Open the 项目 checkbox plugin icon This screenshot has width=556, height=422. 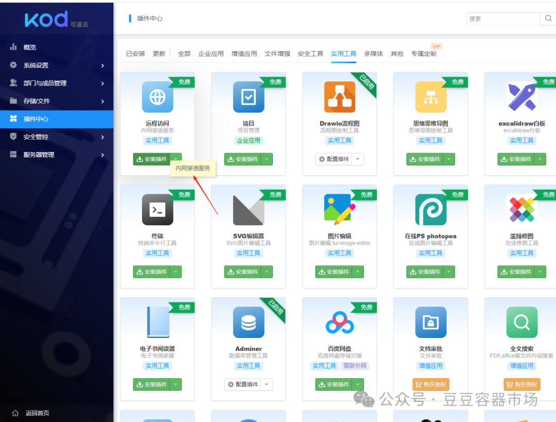click(x=249, y=97)
